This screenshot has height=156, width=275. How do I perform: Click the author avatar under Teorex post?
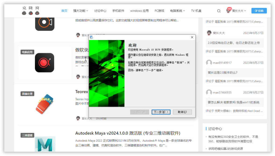(x=78, y=118)
